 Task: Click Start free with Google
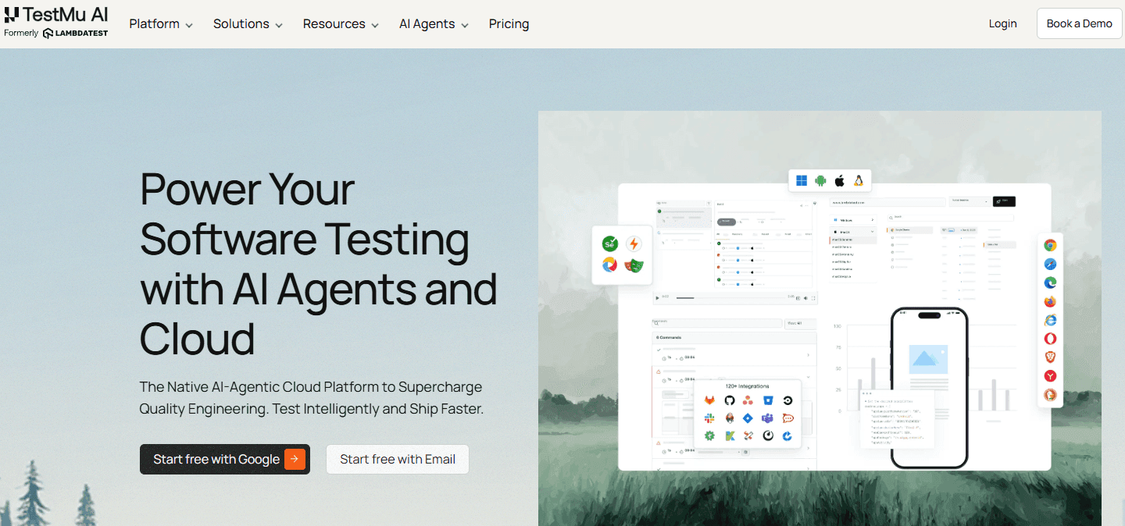225,459
